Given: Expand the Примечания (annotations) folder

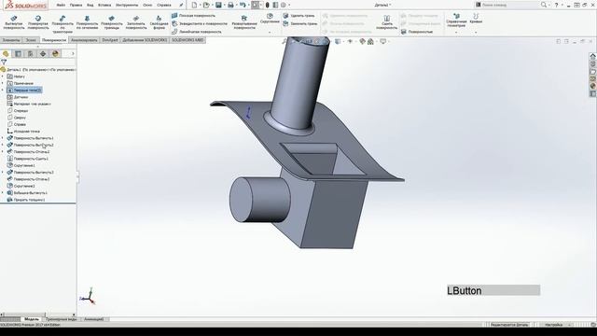Looking at the screenshot, I should click(x=3, y=83).
